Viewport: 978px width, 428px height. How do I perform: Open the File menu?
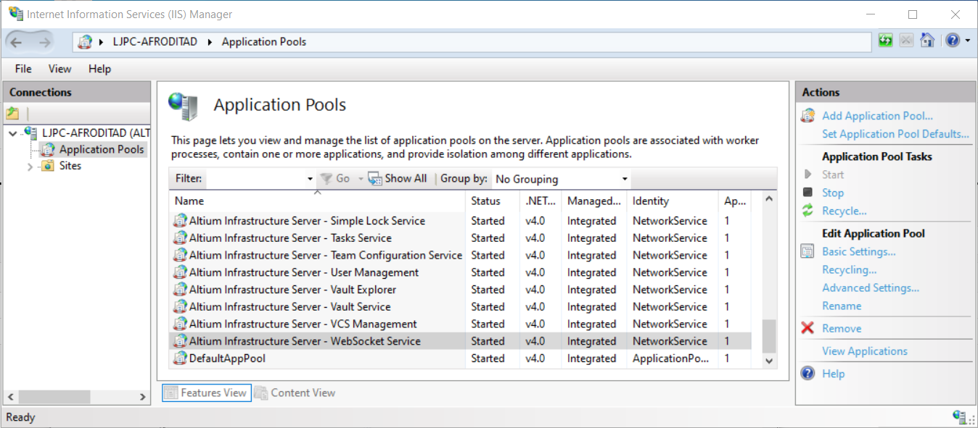(23, 69)
